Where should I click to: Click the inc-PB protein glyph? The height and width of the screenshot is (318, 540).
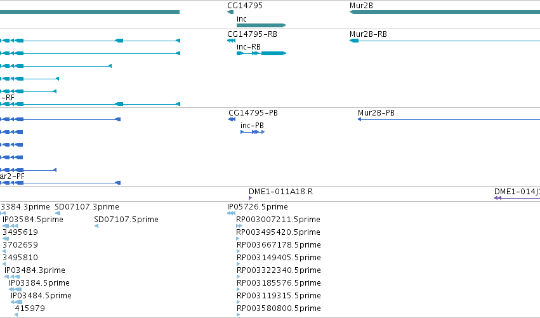click(253, 132)
